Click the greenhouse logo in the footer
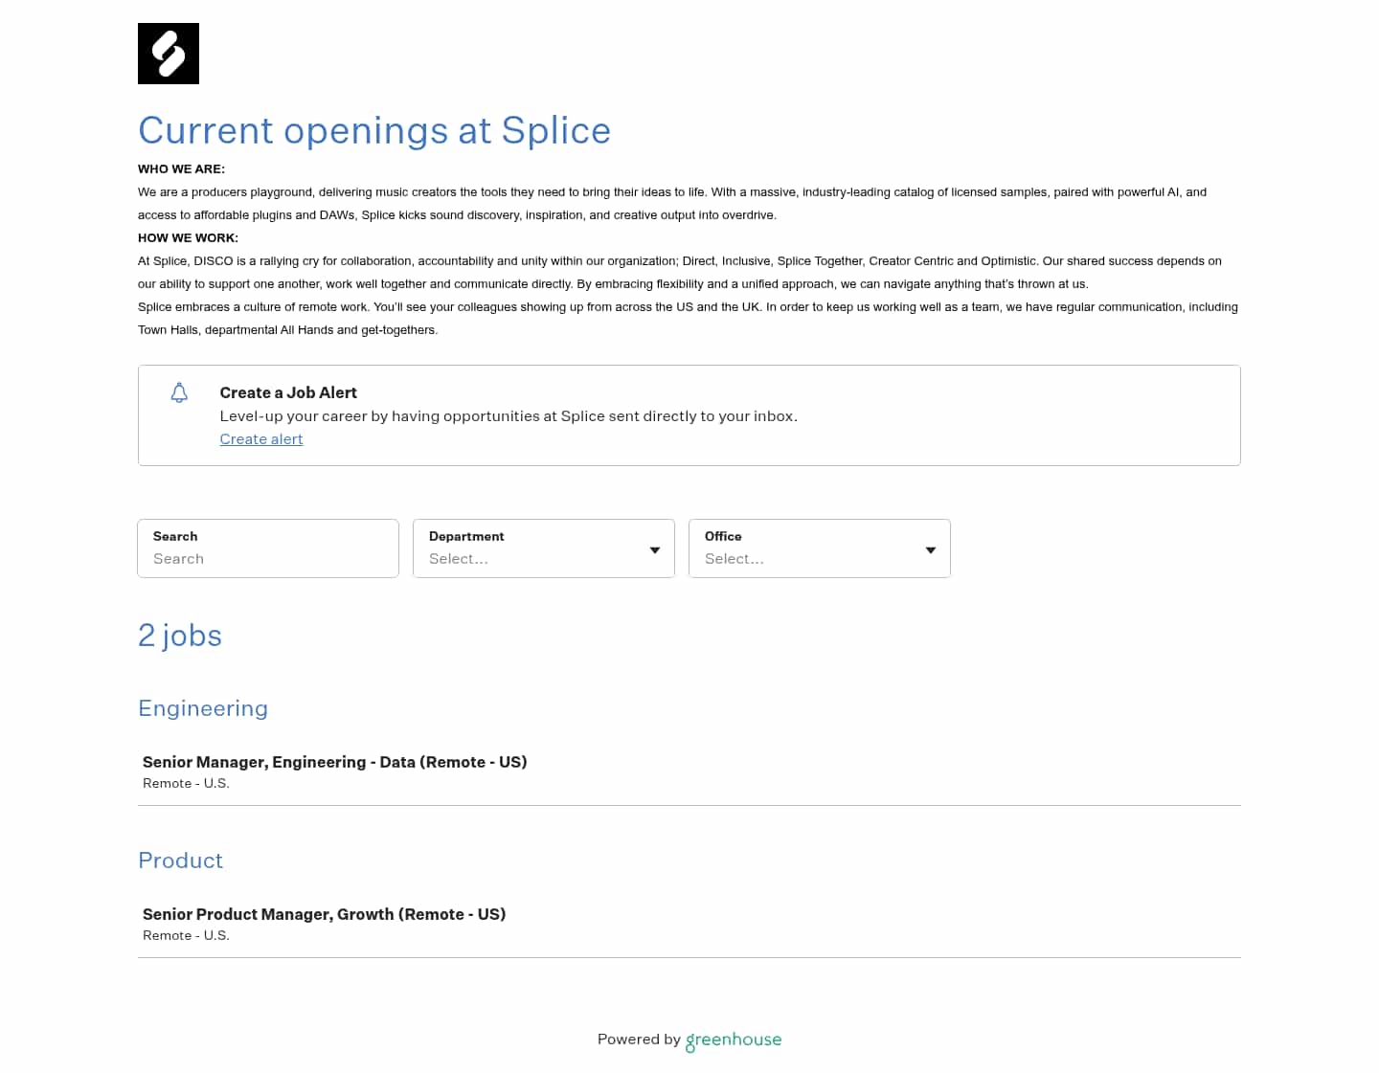 coord(734,1039)
